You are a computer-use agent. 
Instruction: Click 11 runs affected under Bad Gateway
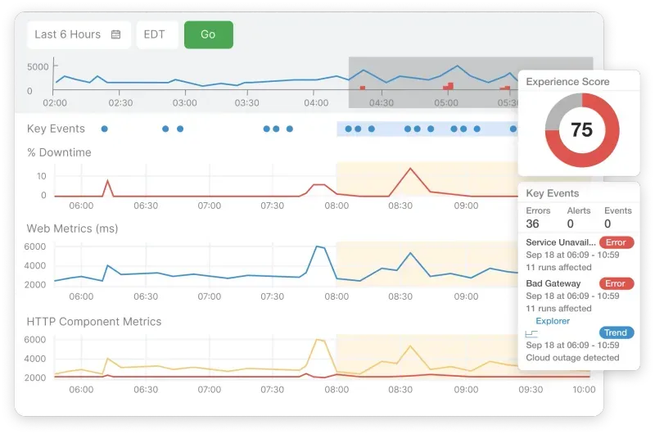tap(558, 308)
